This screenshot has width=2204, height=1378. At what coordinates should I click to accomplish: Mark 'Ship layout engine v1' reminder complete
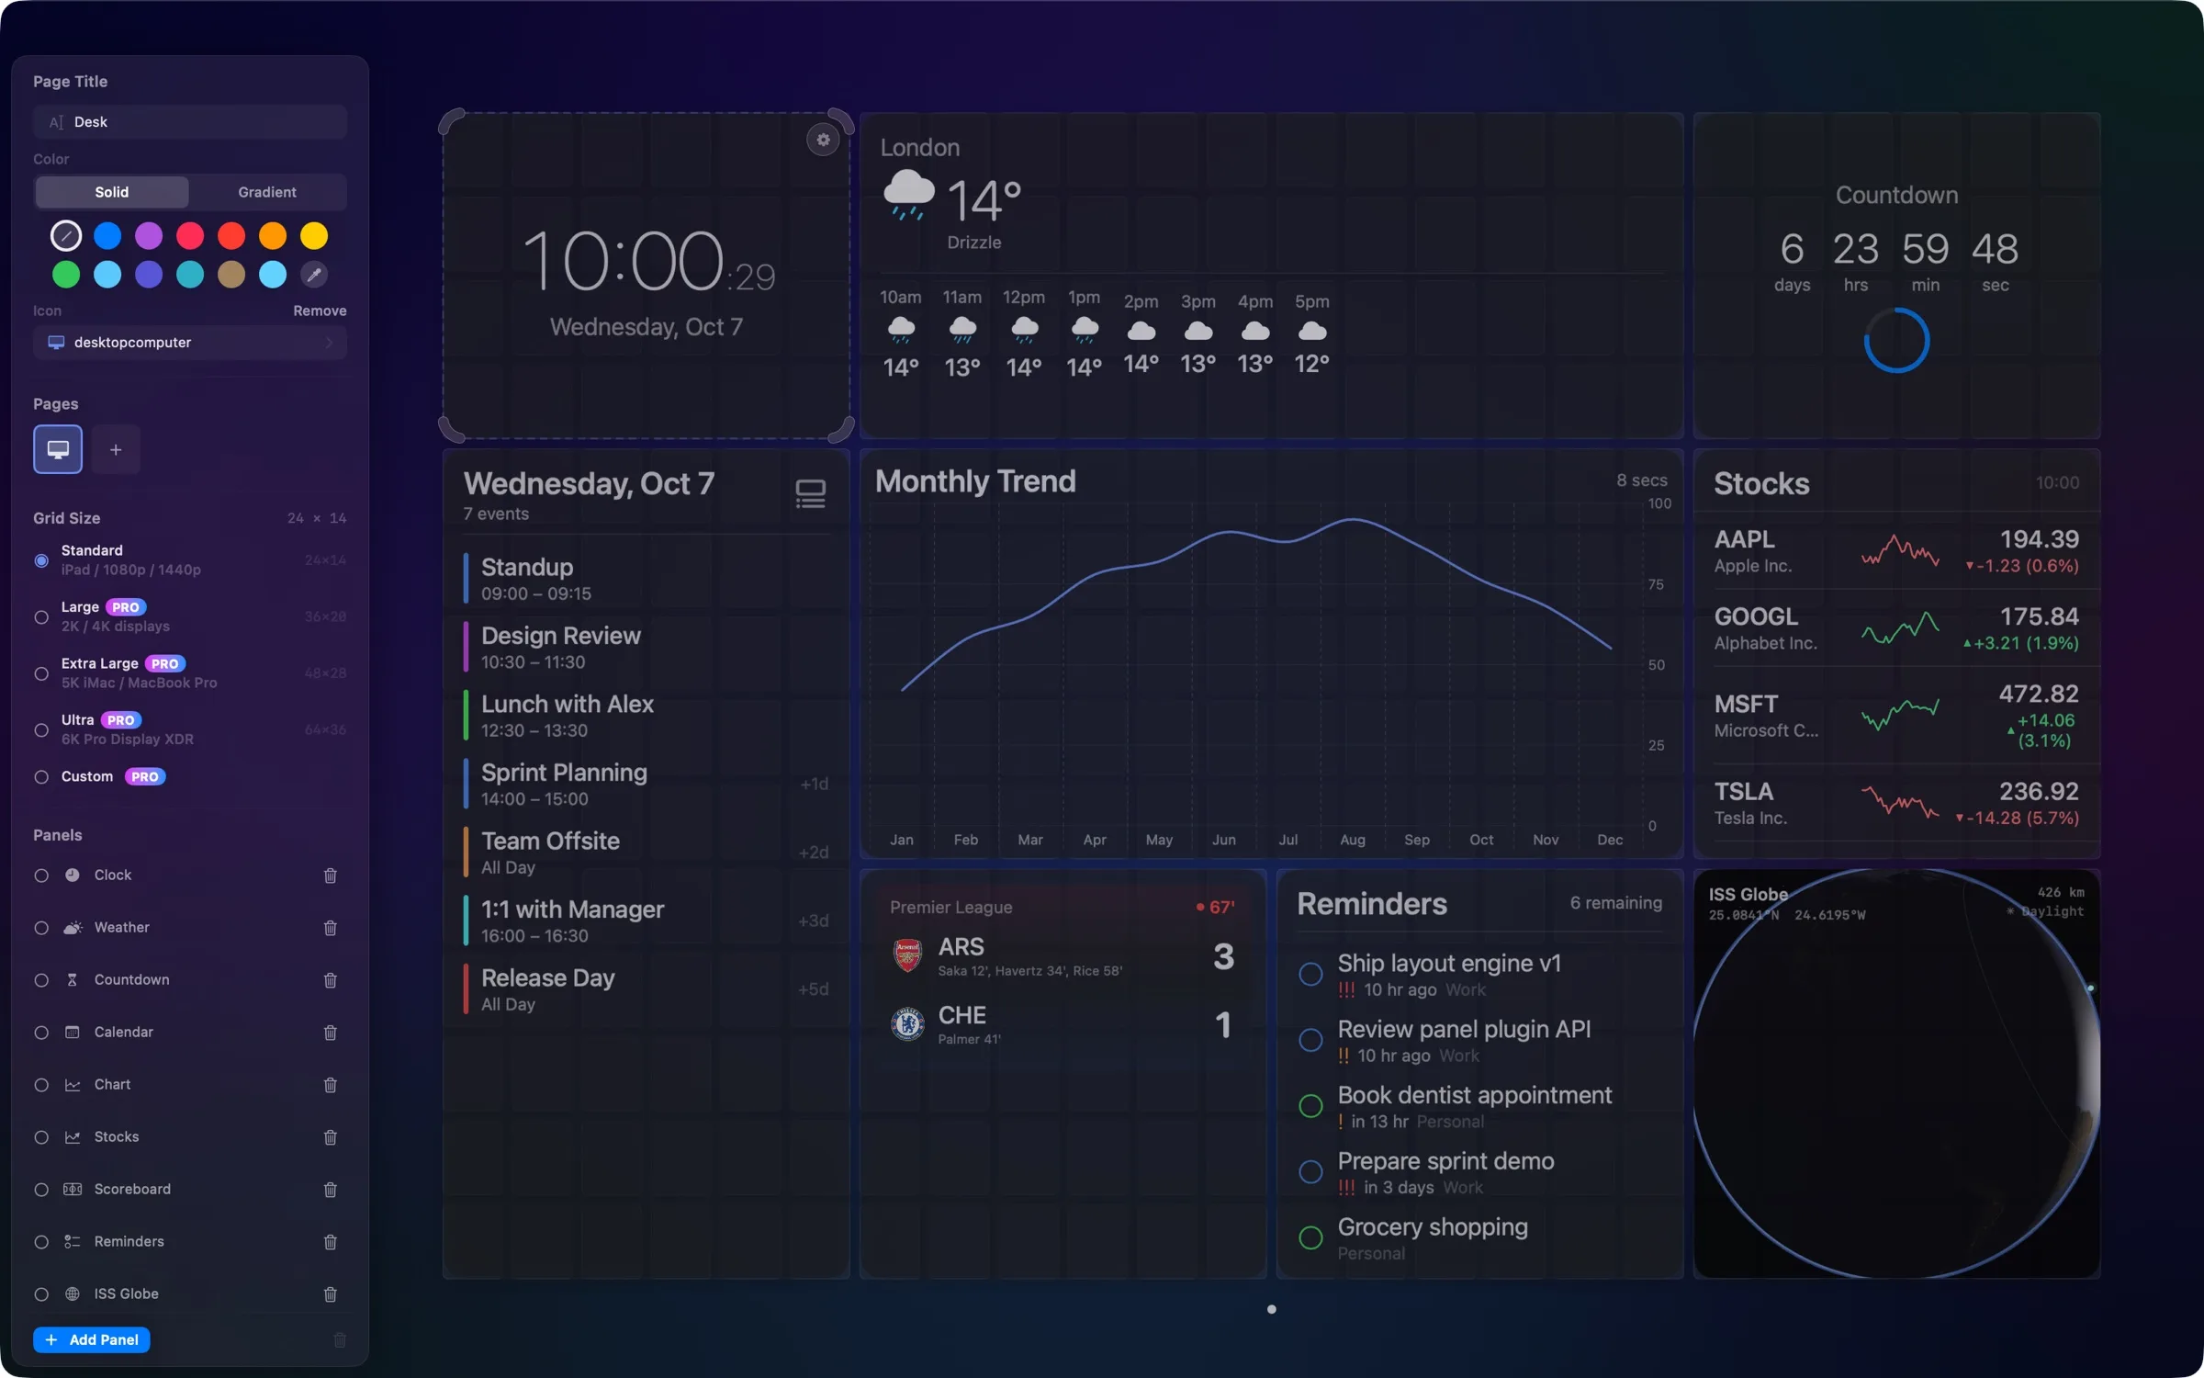click(1310, 974)
